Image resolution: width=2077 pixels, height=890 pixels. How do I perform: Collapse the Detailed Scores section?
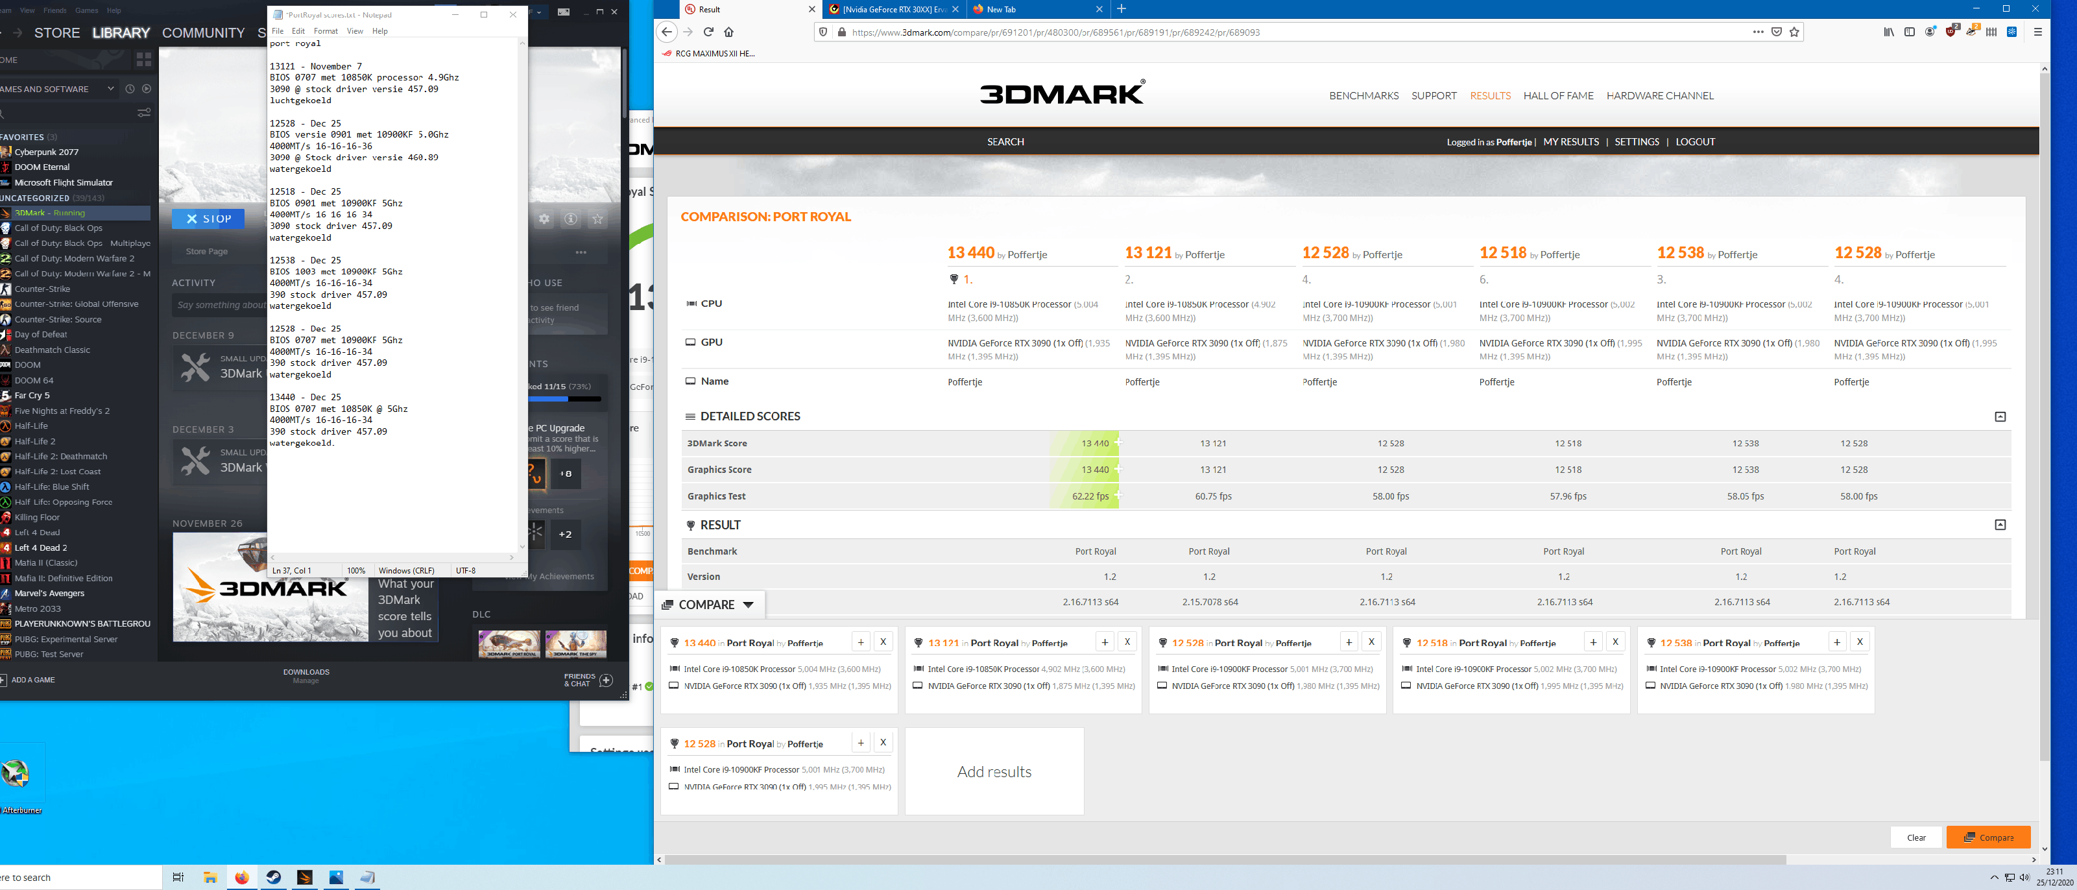click(x=2000, y=417)
